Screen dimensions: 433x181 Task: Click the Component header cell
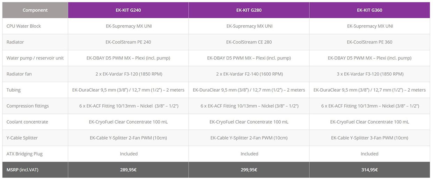[x=35, y=10]
